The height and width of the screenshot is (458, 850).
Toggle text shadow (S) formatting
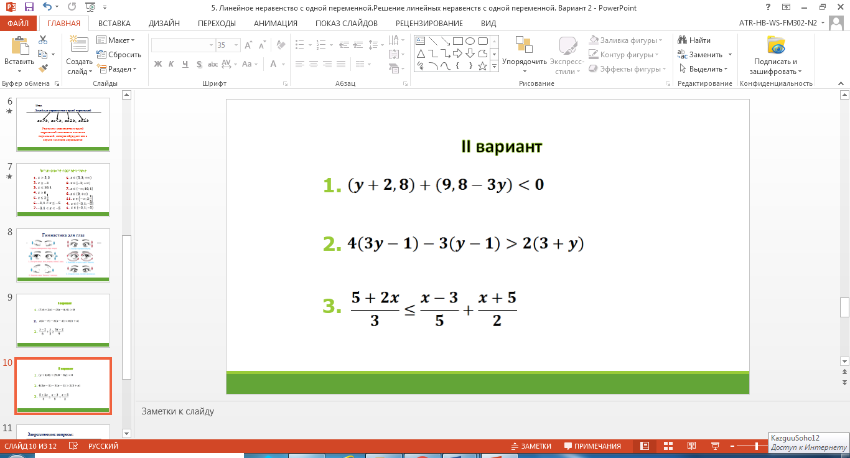click(198, 64)
